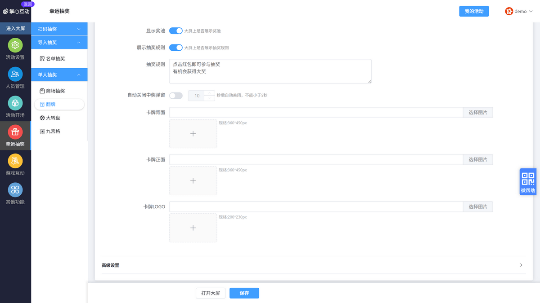Select 九宫格 menu item
This screenshot has width=540, height=303.
tap(59, 132)
